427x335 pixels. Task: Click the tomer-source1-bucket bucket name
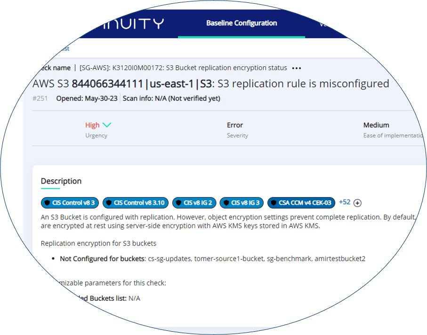click(229, 259)
